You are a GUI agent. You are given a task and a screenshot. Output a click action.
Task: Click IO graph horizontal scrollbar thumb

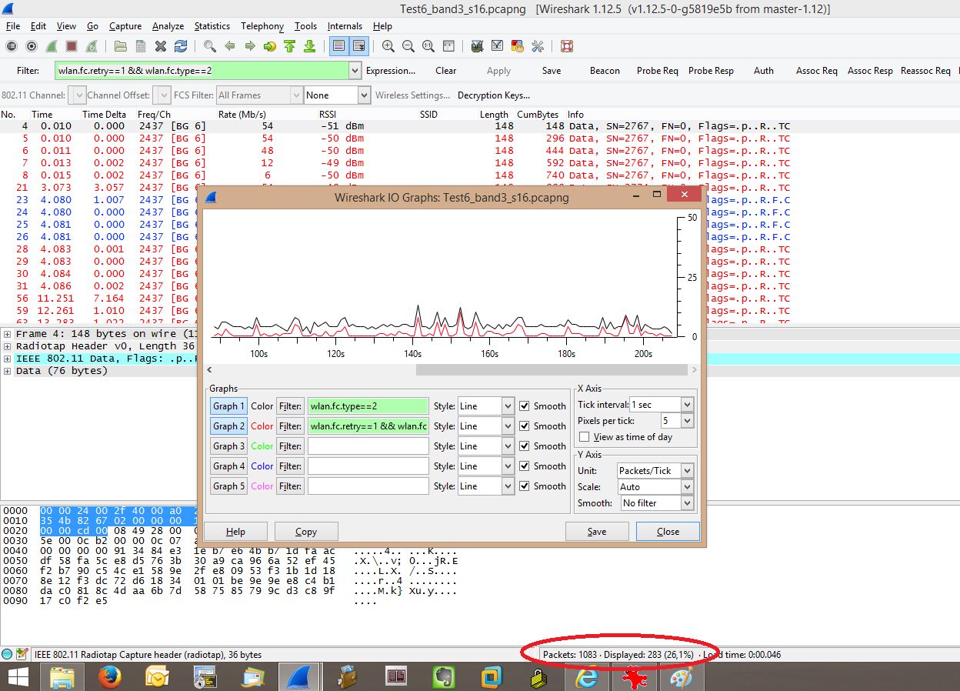(552, 370)
